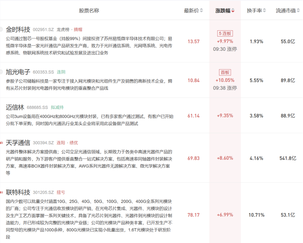The image size is (303, 243).
Task: Click the +9.97% change value
Action: tap(225, 41)
